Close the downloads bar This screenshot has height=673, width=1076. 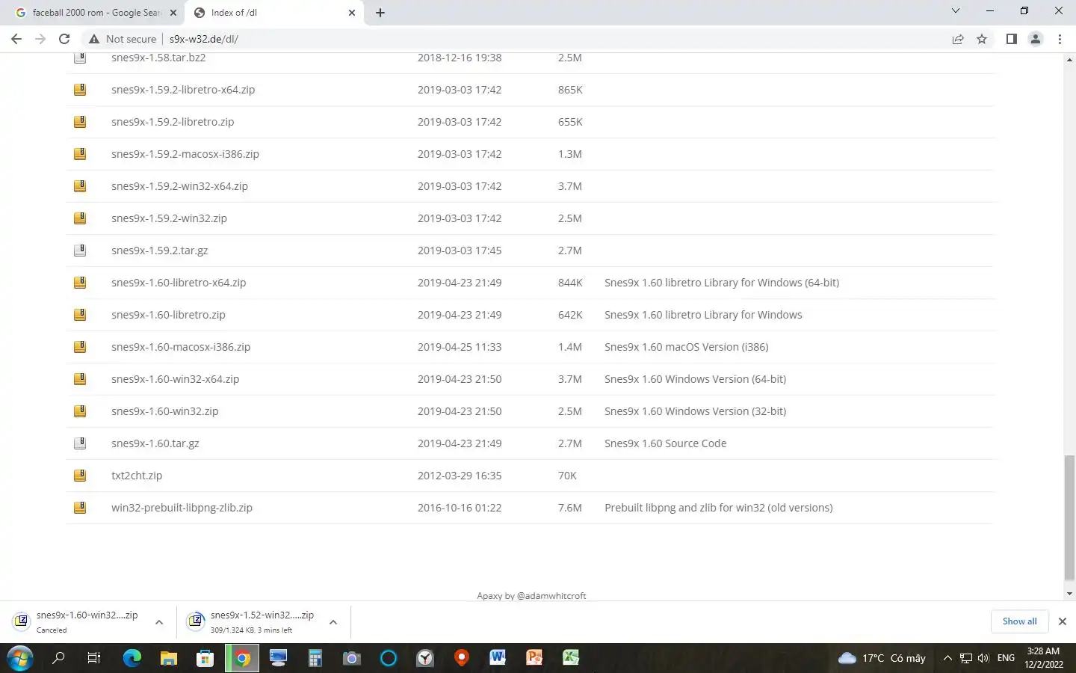[x=1062, y=621]
